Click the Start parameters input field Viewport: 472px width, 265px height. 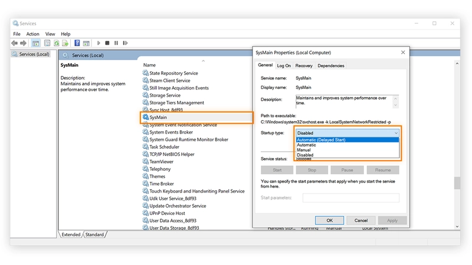[x=350, y=198]
